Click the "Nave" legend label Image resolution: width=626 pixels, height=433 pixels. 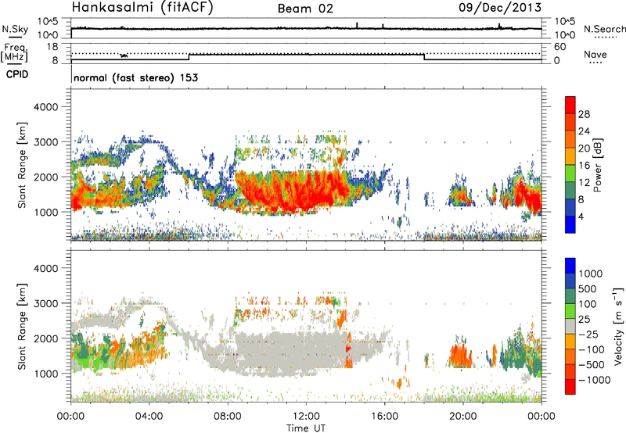pyautogui.click(x=595, y=54)
